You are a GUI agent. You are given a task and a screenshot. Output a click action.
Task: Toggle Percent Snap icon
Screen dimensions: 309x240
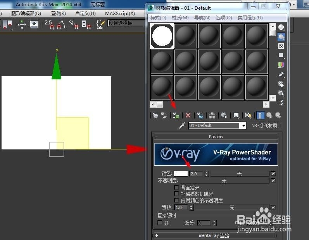(74, 25)
